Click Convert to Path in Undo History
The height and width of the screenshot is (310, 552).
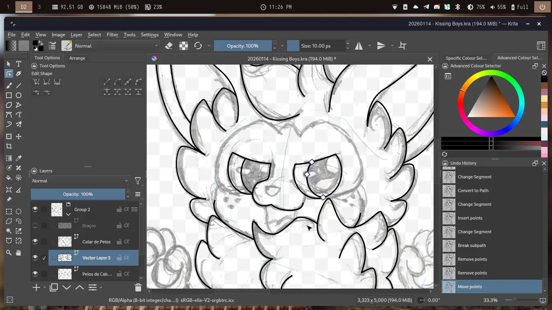click(x=473, y=191)
